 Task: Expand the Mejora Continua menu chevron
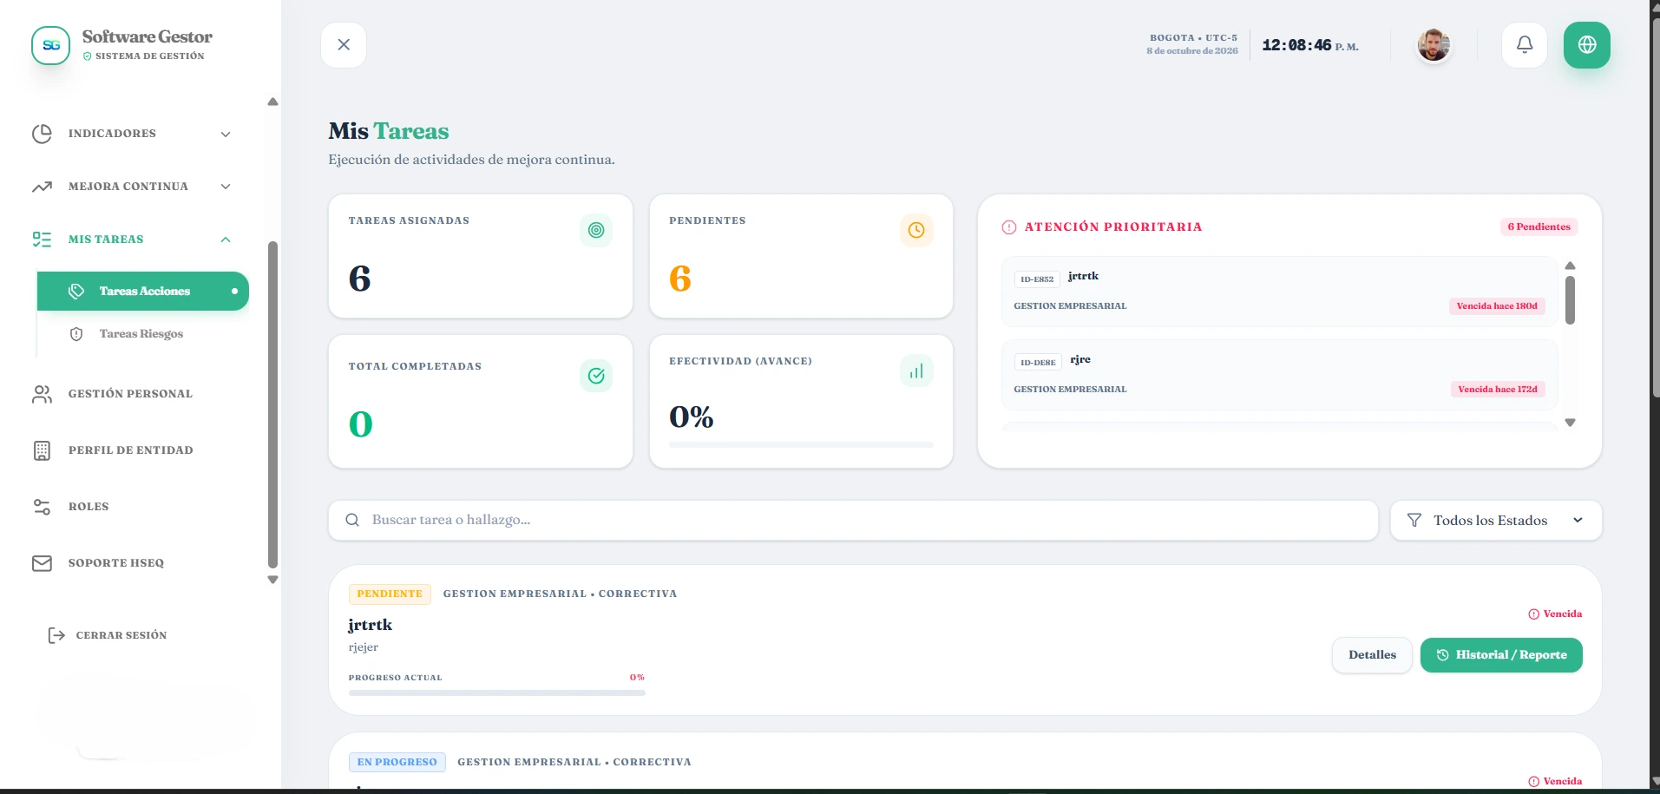coord(226,187)
